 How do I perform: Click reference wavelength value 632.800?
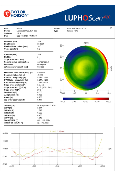pos(41,67)
